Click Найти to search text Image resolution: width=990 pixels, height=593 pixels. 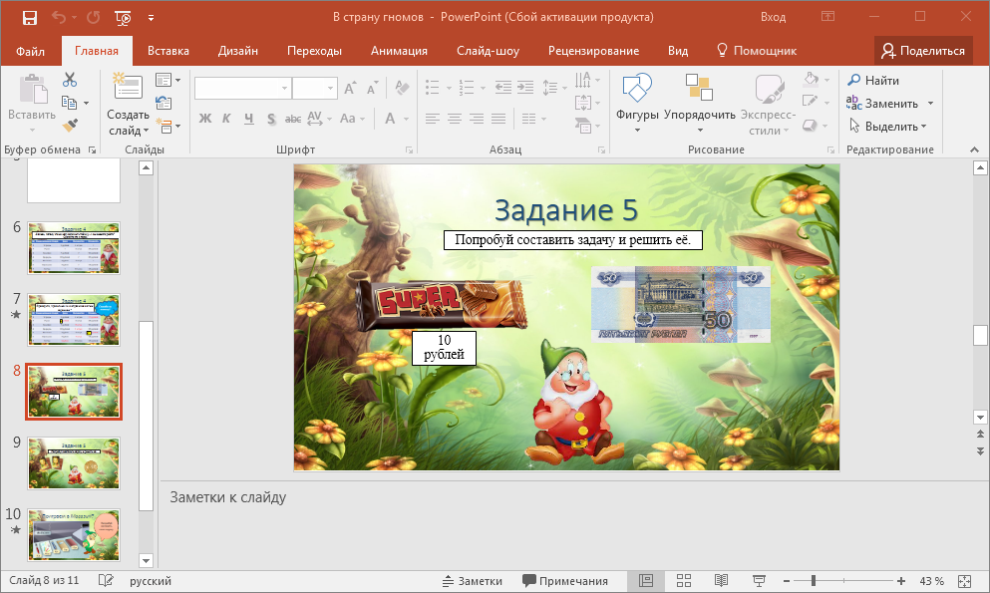pyautogui.click(x=873, y=80)
